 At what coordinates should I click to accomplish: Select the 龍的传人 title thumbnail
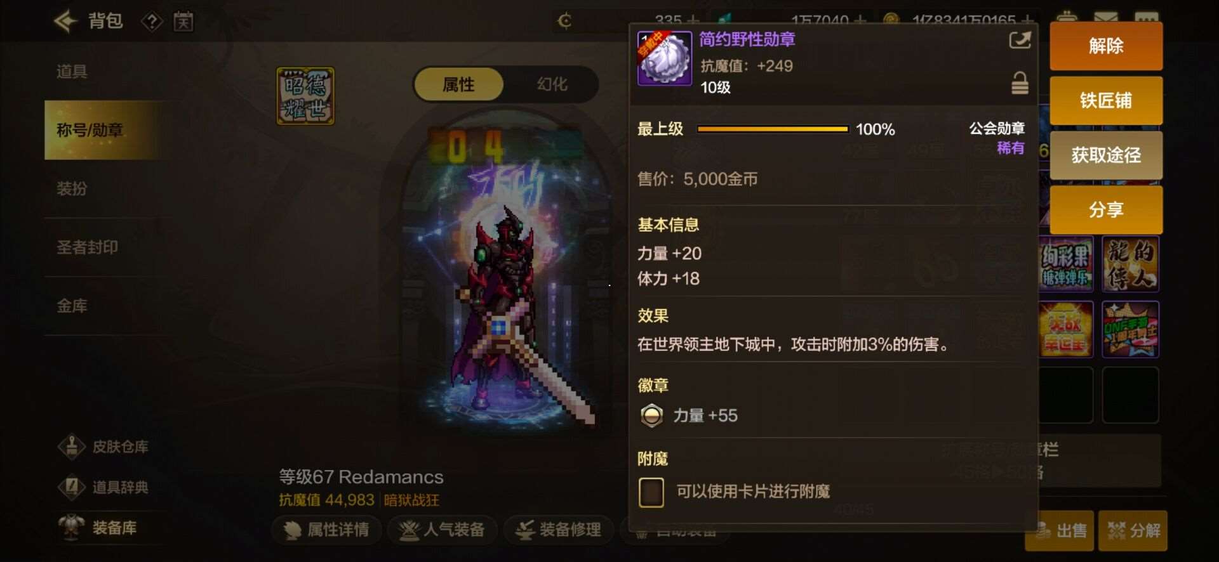tap(1131, 264)
